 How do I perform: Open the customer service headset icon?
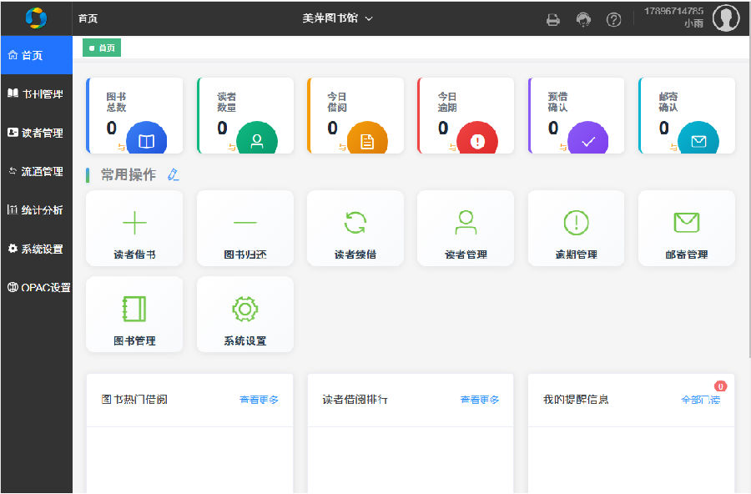click(x=583, y=19)
